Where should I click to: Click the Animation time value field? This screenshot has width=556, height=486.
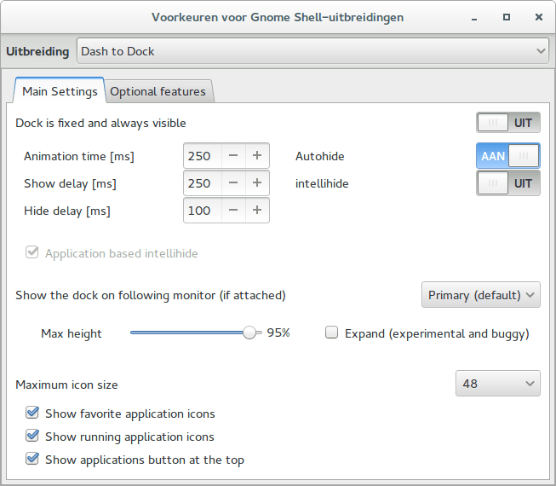point(203,155)
